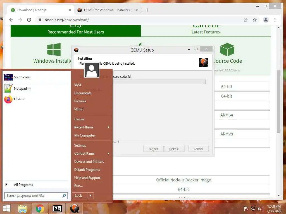
Task: Open QEMU installer taskbar icon
Action: (75, 208)
